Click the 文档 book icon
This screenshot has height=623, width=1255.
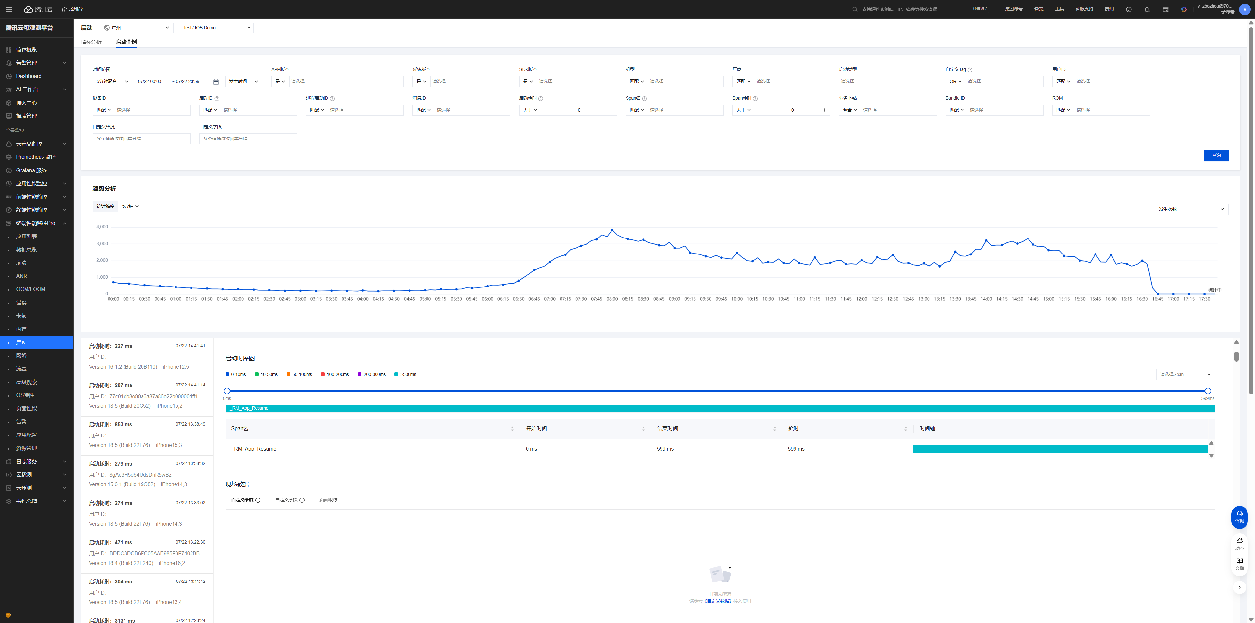[1239, 561]
